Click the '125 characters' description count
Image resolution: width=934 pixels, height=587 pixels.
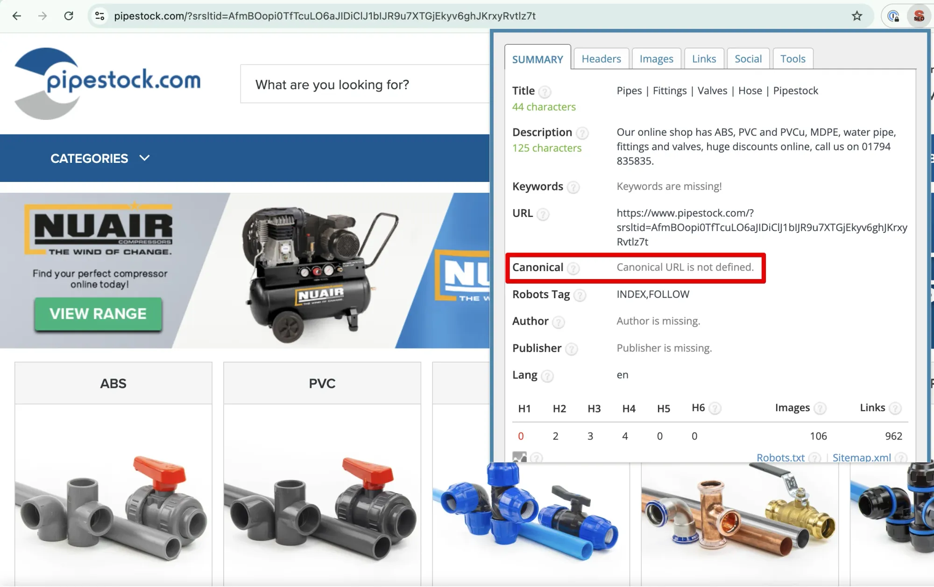coord(547,148)
